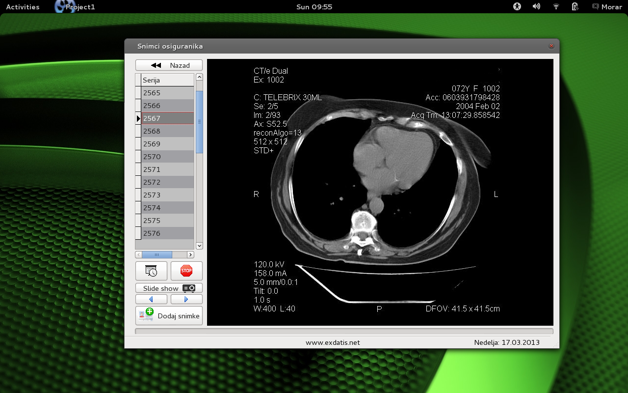This screenshot has width=628, height=393.
Task: Select series 2571 in the list
Action: click(168, 169)
